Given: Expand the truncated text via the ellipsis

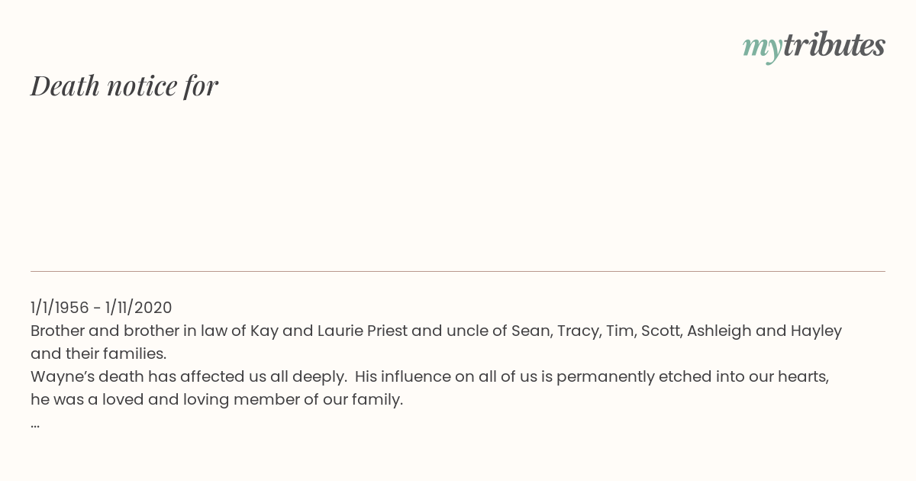Looking at the screenshot, I should click(x=35, y=425).
